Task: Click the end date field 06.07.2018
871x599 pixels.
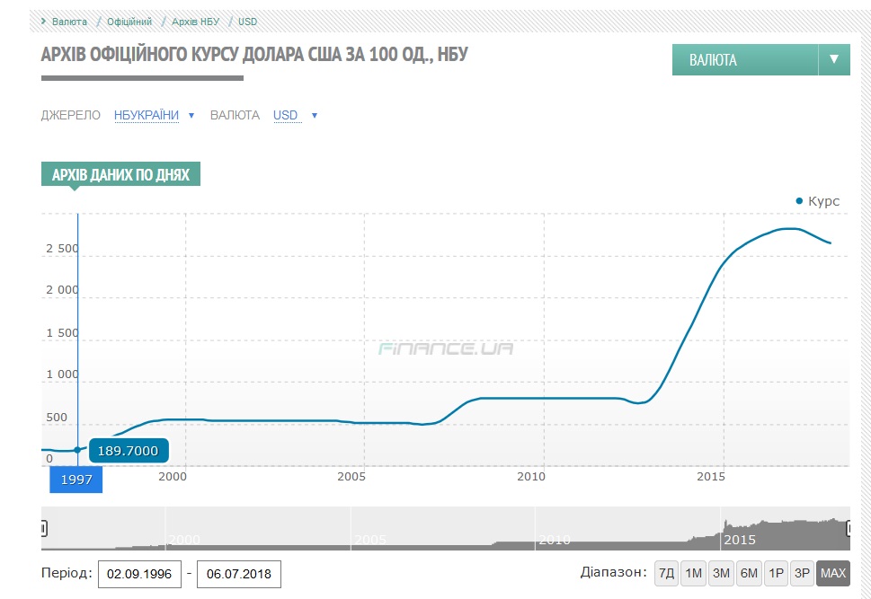Action: (x=238, y=574)
